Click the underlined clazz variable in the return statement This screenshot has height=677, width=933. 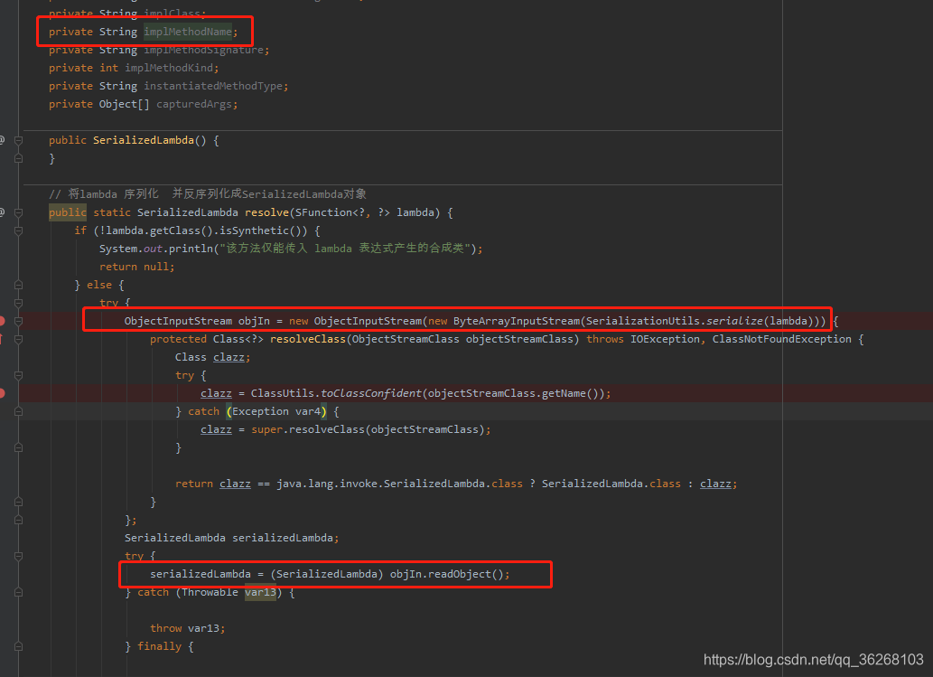pos(235,483)
